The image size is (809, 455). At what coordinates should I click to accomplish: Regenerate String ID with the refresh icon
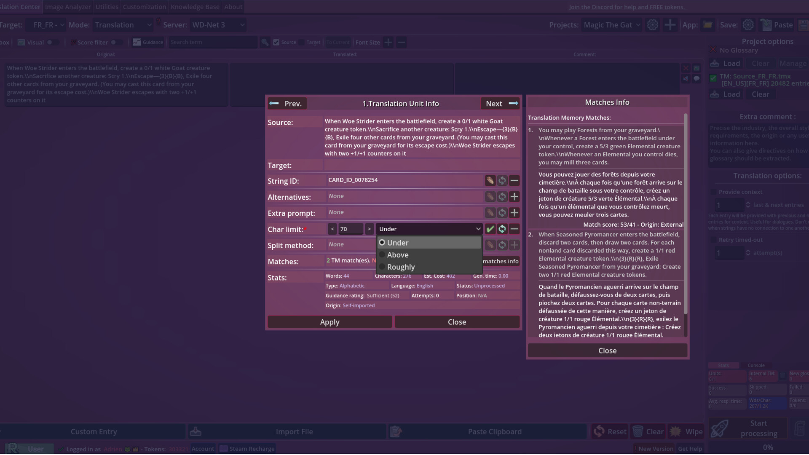click(x=502, y=180)
